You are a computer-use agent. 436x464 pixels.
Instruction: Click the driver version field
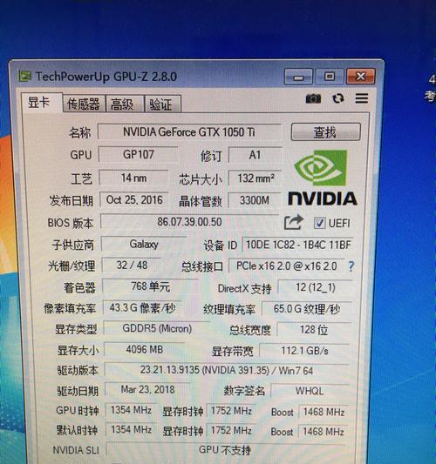pos(227,370)
